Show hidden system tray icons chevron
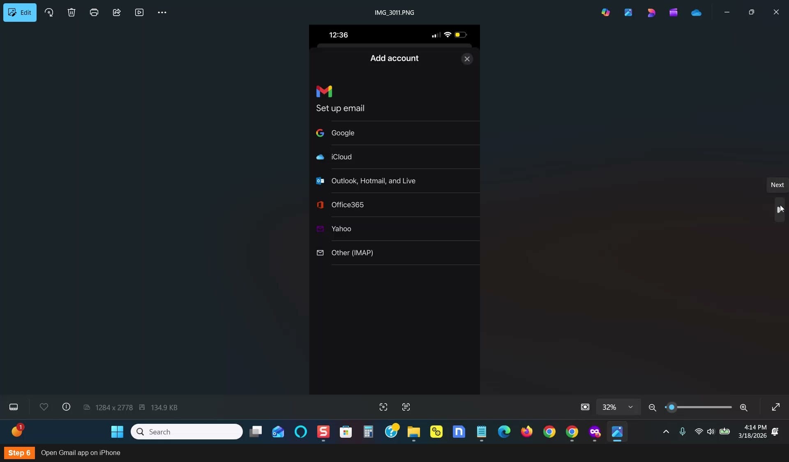 point(666,432)
